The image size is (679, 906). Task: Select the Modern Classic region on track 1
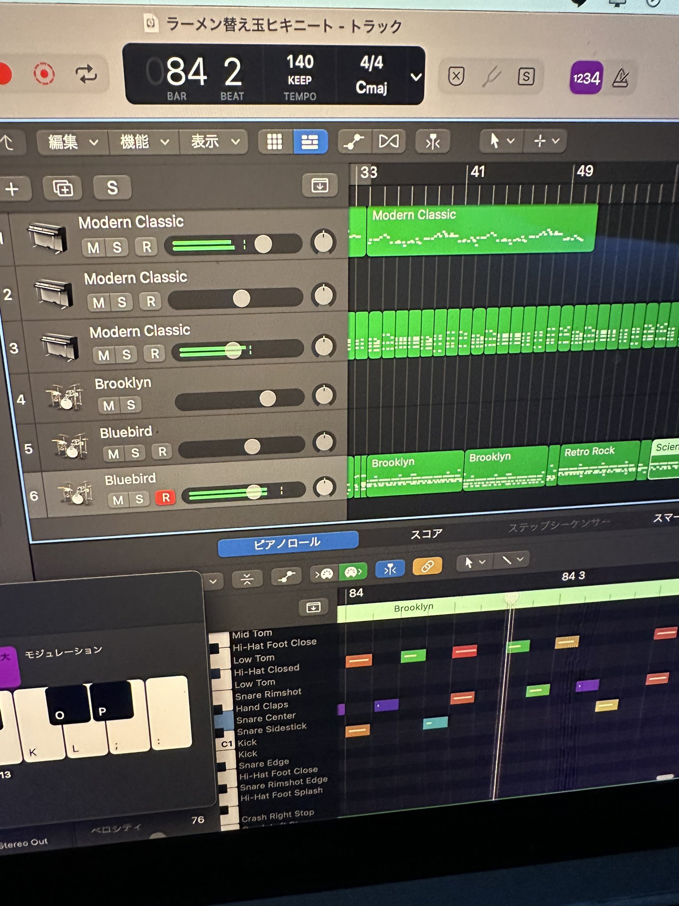[482, 230]
